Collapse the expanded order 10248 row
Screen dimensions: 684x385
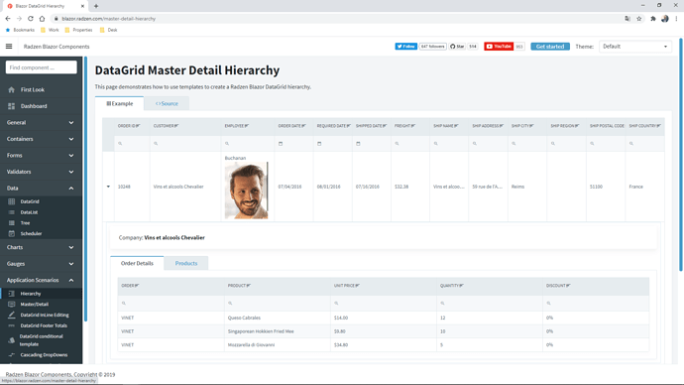tap(108, 187)
